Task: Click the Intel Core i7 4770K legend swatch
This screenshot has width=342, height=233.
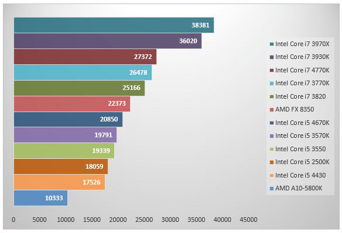Action: pyautogui.click(x=272, y=71)
